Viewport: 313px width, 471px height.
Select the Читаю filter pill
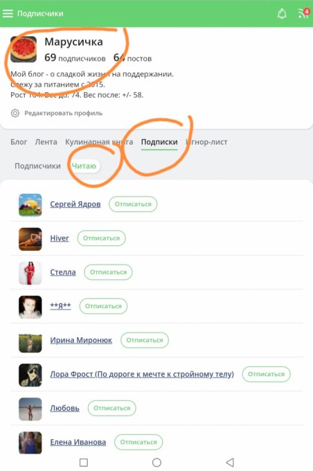pyautogui.click(x=84, y=166)
